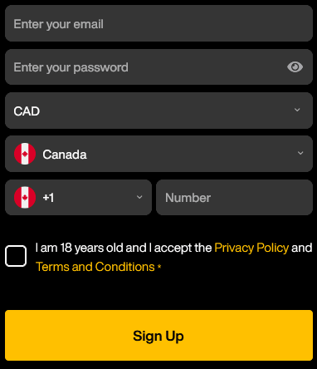
Task: Click the yellow Sign Up button
Action: [x=158, y=335]
